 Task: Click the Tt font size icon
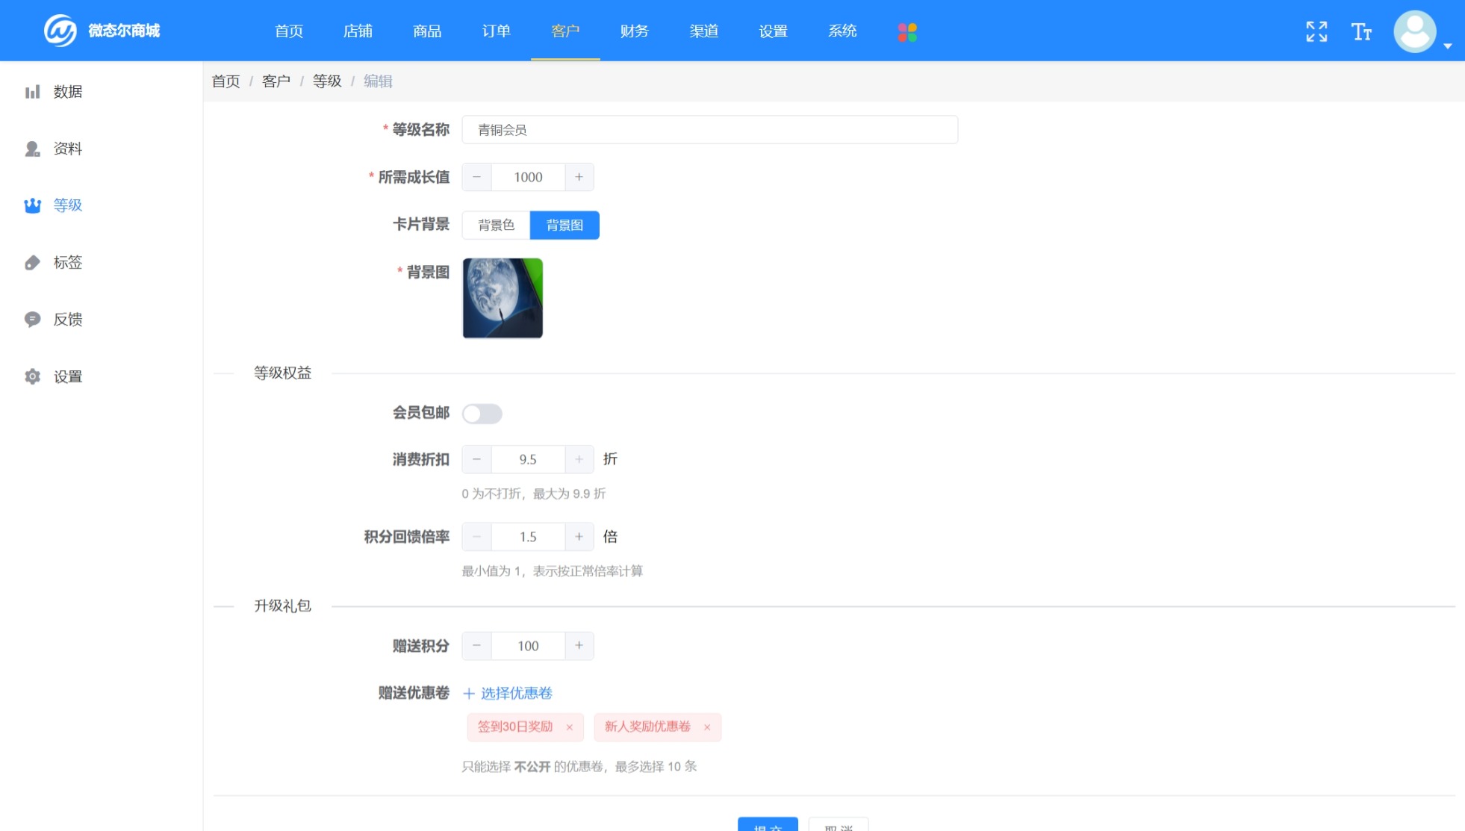pos(1362,31)
